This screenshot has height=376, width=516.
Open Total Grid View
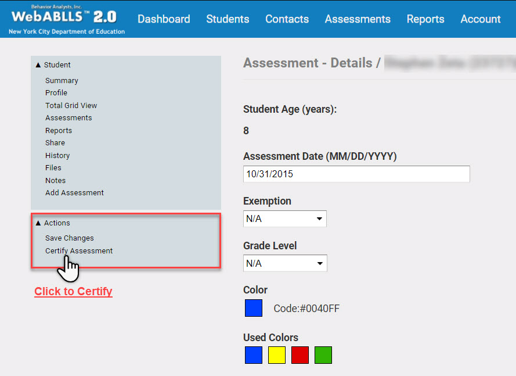(x=71, y=106)
